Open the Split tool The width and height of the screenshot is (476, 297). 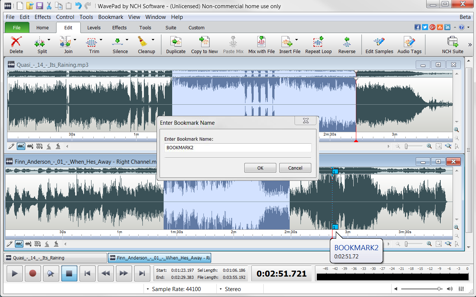[x=40, y=44]
